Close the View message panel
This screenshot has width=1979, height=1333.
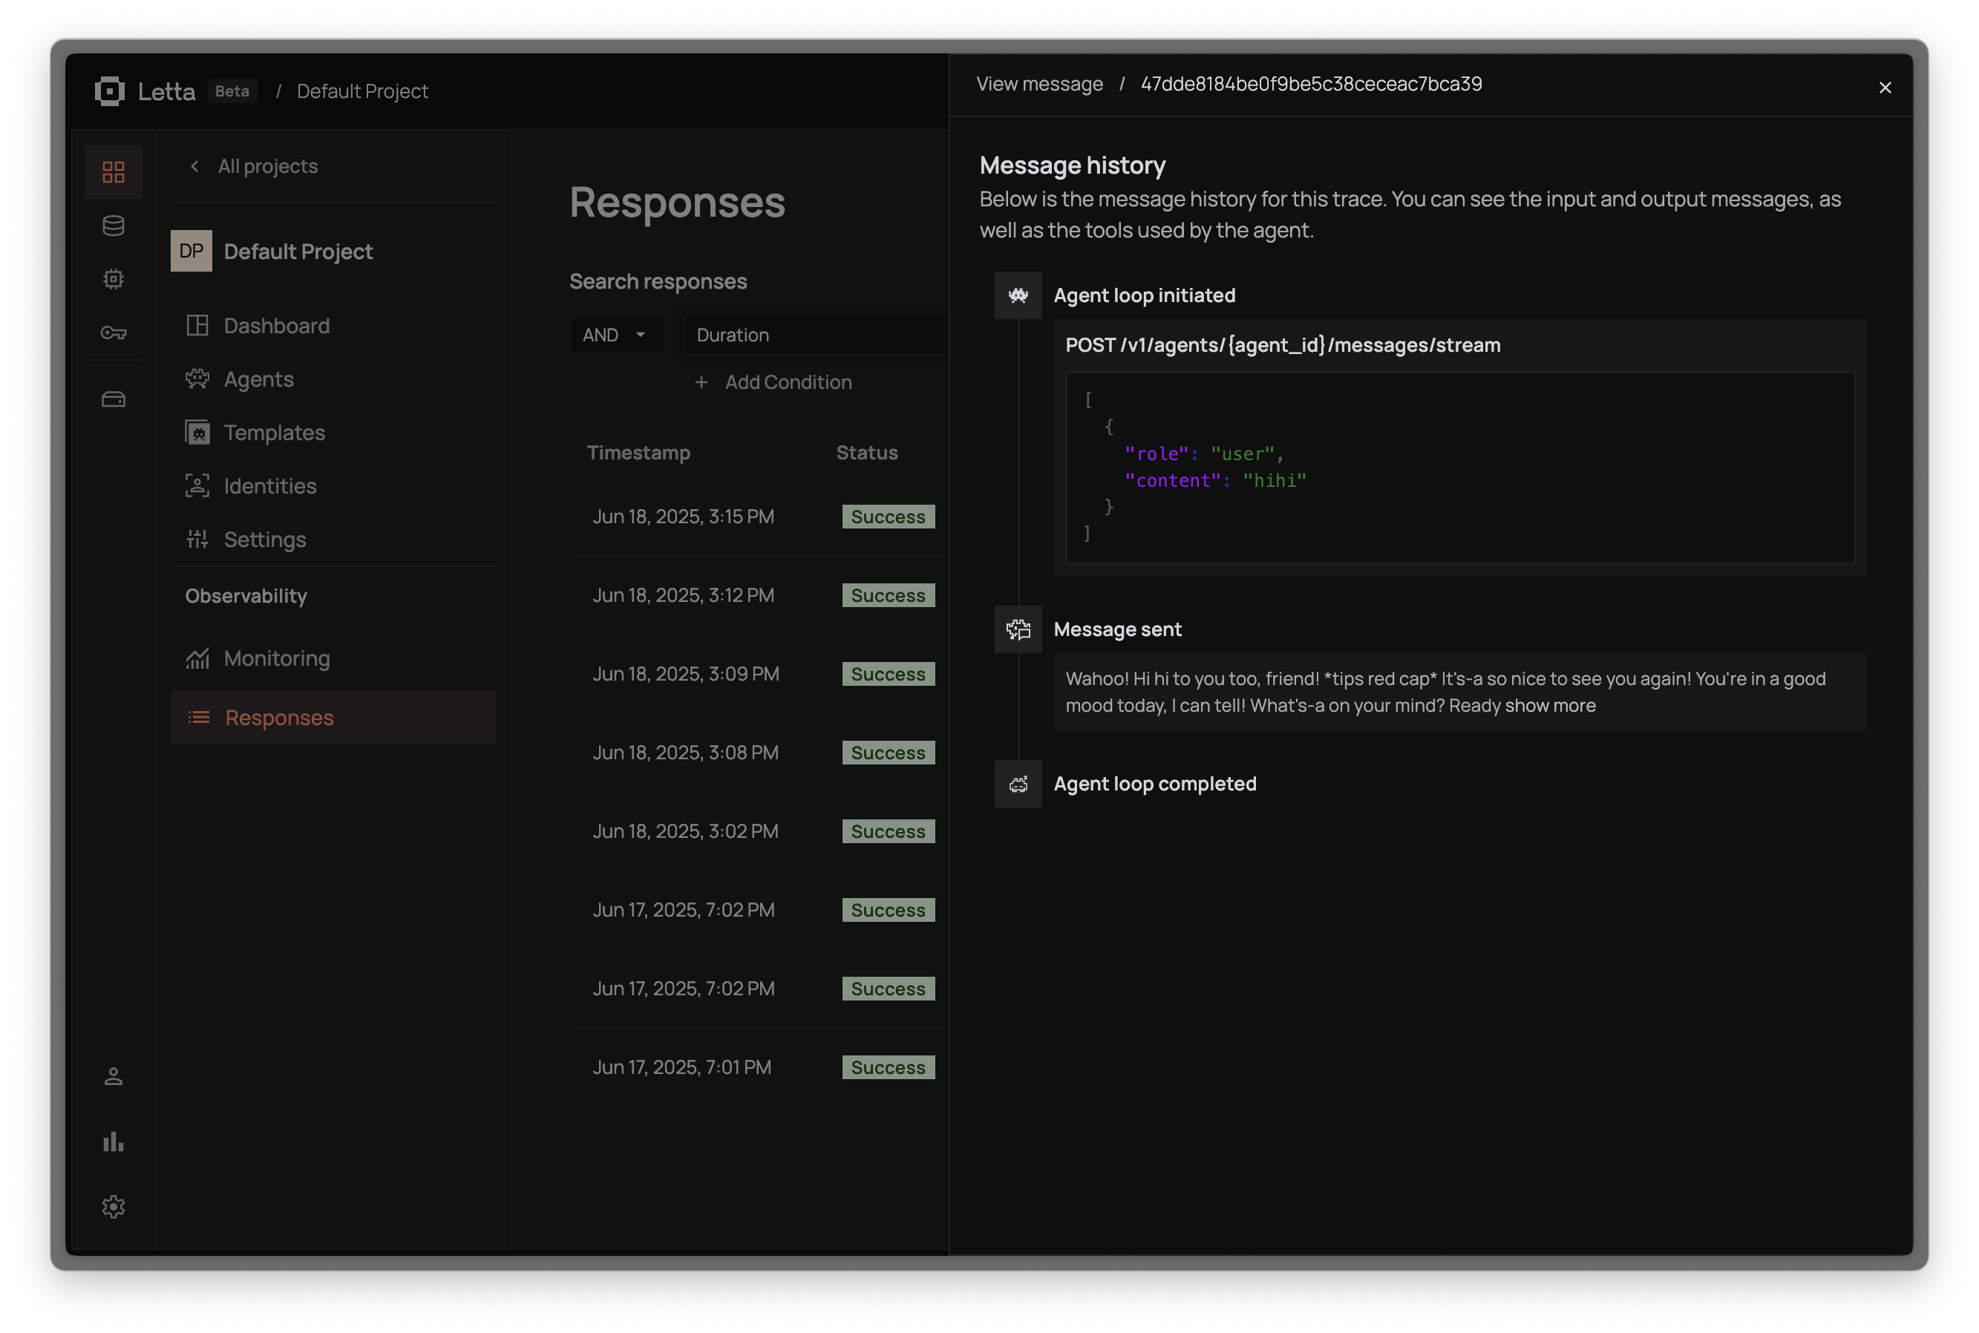point(1885,88)
